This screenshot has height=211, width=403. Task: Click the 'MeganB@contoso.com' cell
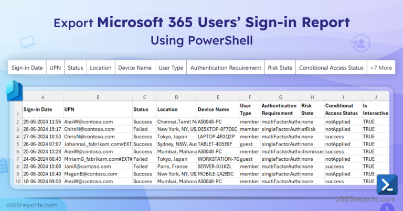click(x=98, y=174)
